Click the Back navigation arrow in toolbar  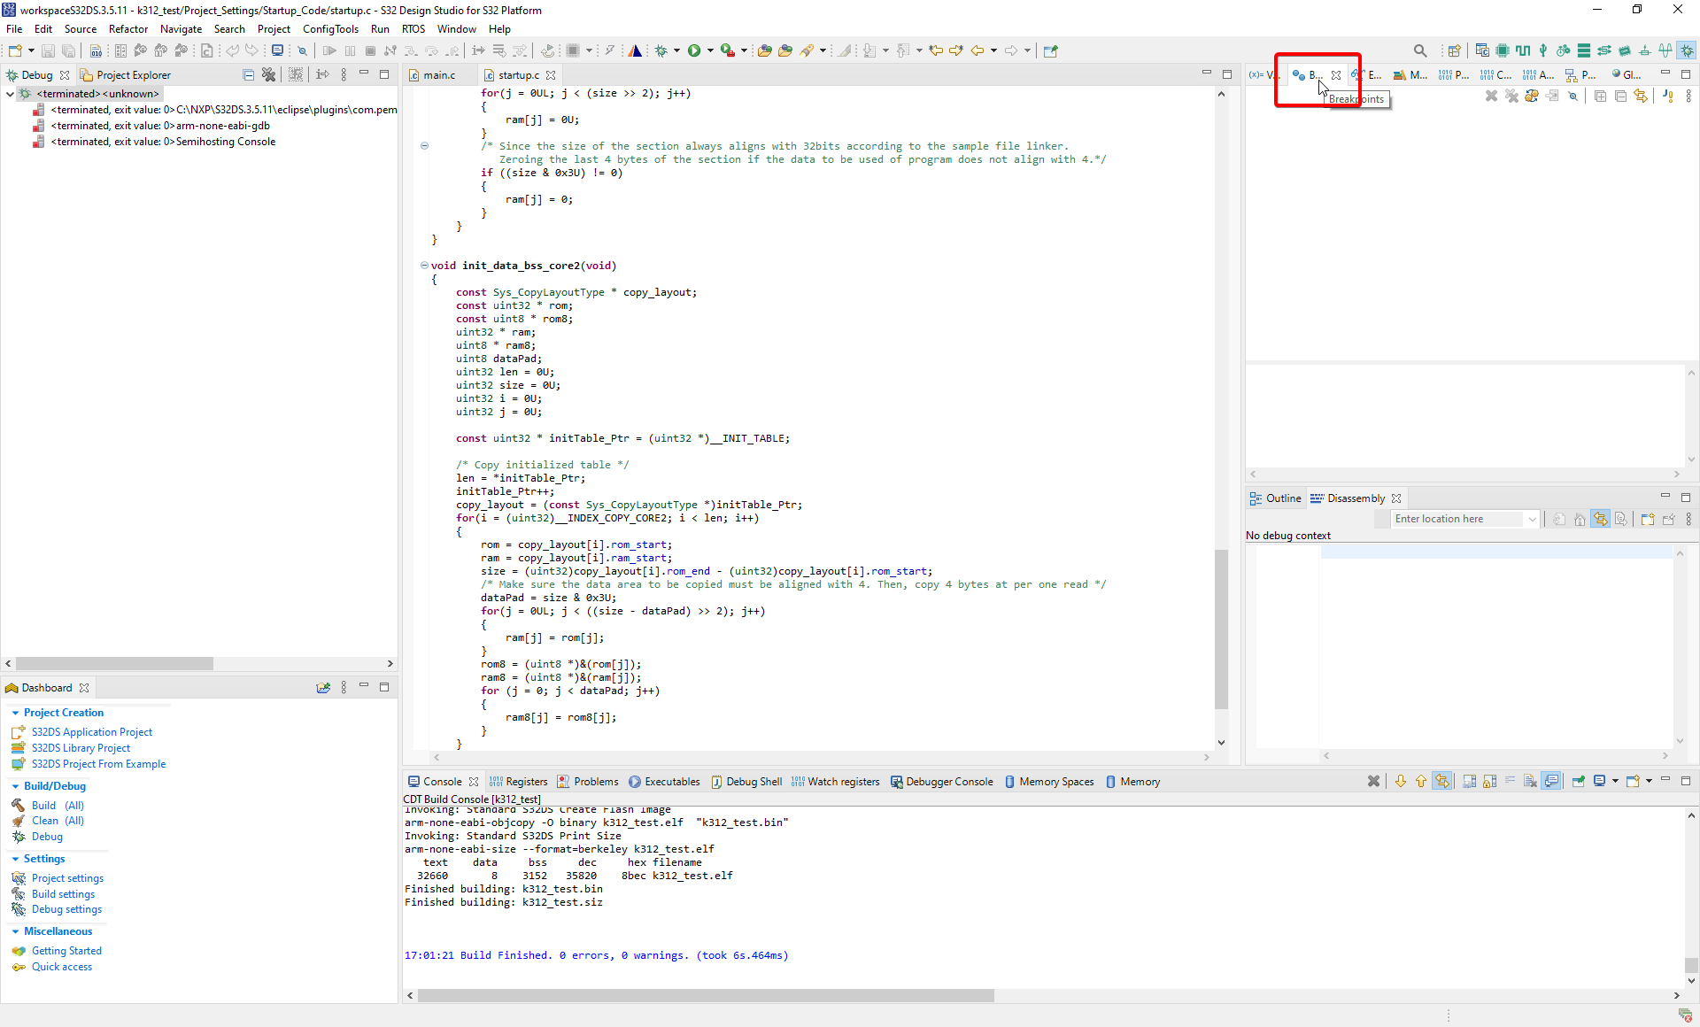click(977, 50)
